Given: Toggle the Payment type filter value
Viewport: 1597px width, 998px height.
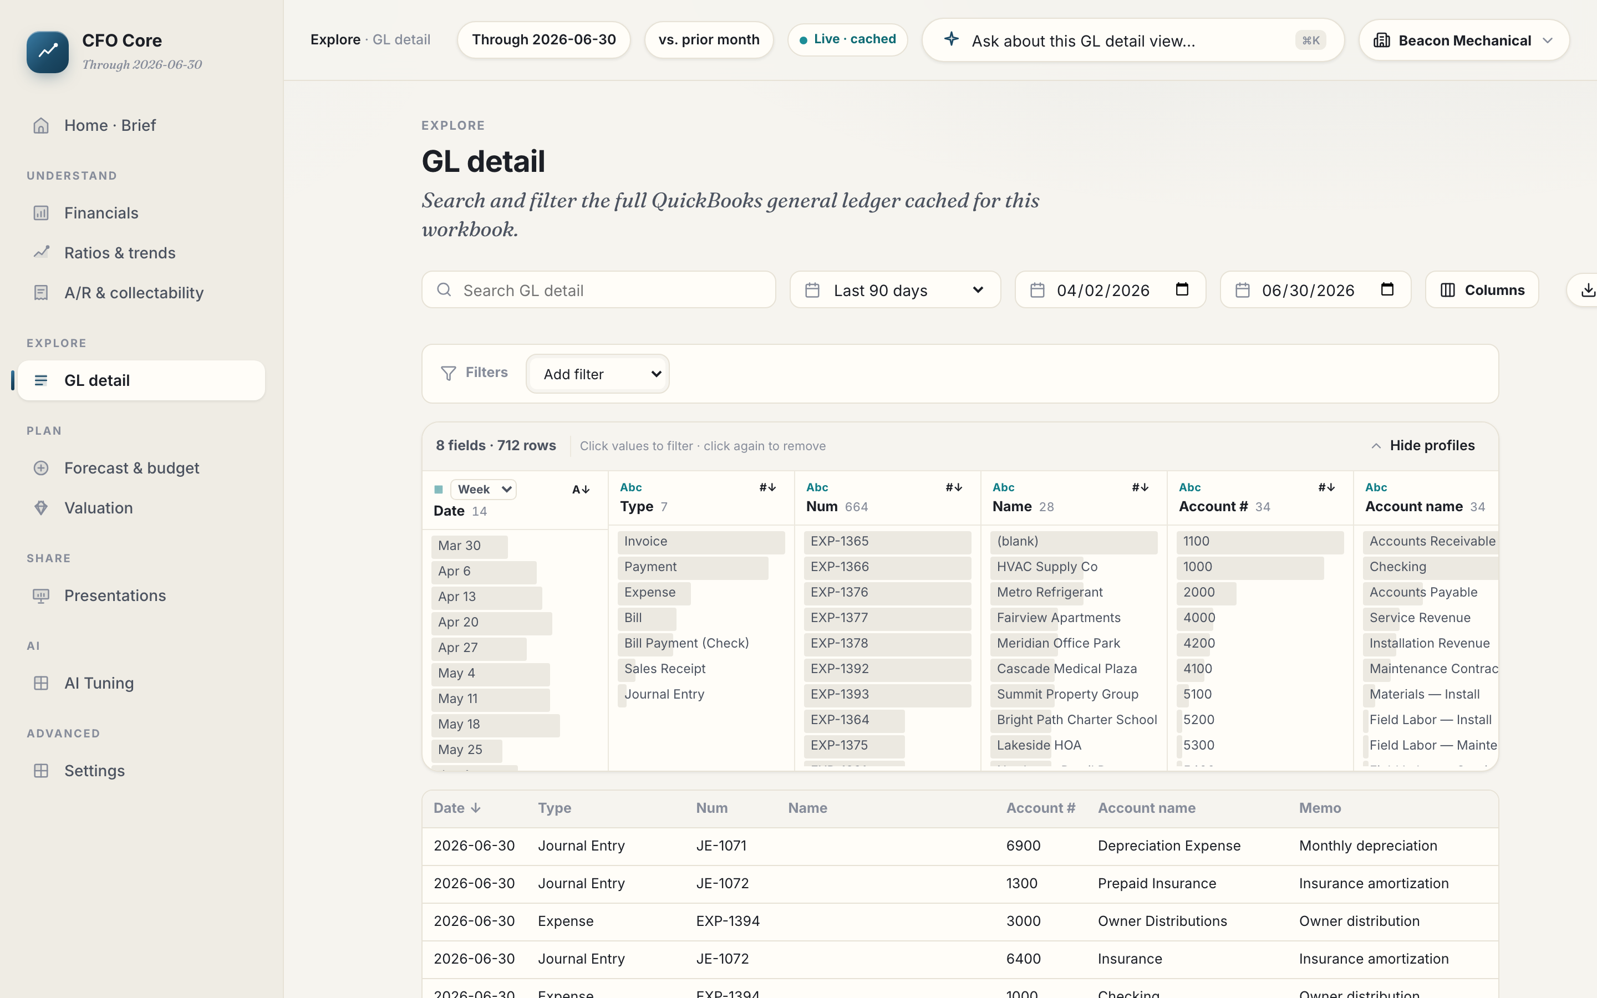Looking at the screenshot, I should point(701,568).
